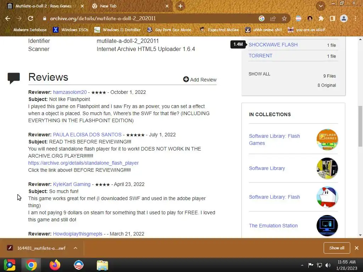Click the Reviews speech bubble icon
Screen dimensions: 363x272
[x=14, y=78]
